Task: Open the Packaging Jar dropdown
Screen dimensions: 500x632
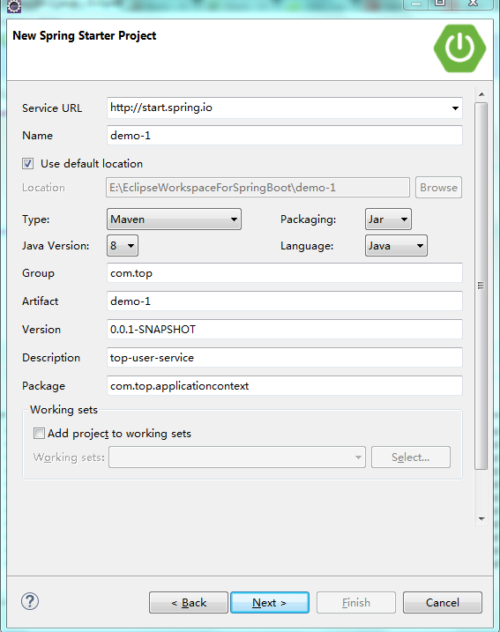Action: coord(388,219)
